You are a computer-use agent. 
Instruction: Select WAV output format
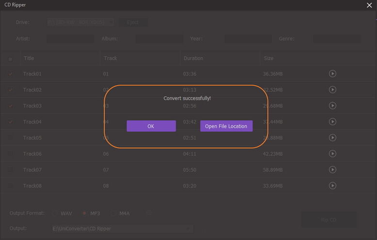[x=55, y=213]
